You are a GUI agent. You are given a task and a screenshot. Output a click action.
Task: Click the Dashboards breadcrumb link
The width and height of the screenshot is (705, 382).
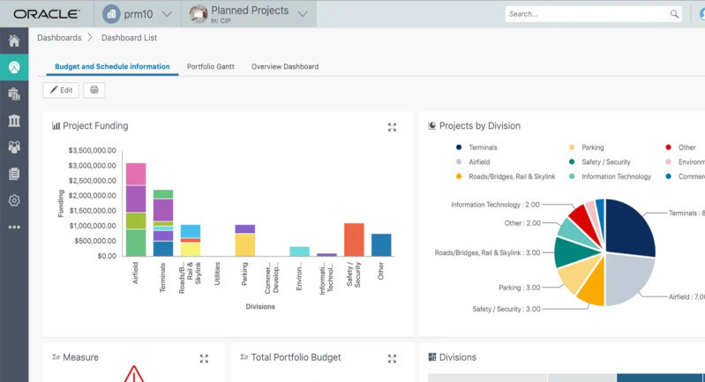tap(59, 38)
